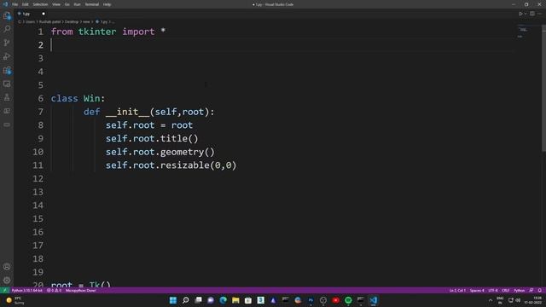This screenshot has height=307, width=546.
Task: Open Microsoft Edge from taskbar
Action: 224,300
